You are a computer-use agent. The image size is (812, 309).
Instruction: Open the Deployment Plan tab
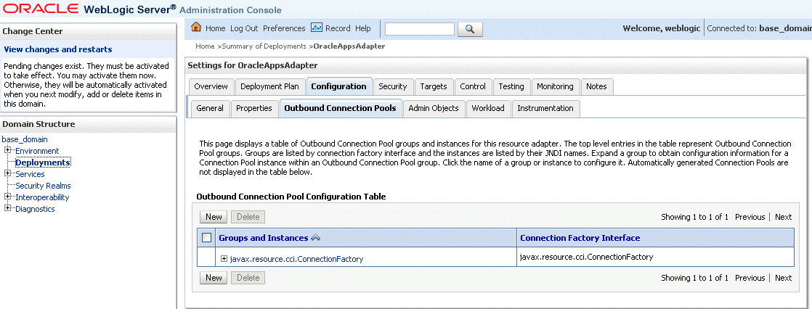pos(269,86)
